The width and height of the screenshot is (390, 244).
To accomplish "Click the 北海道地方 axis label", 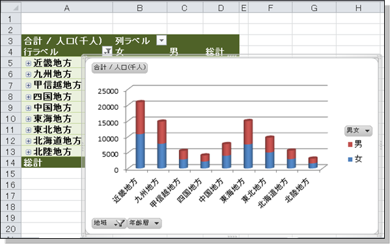I will pyautogui.click(x=273, y=193).
